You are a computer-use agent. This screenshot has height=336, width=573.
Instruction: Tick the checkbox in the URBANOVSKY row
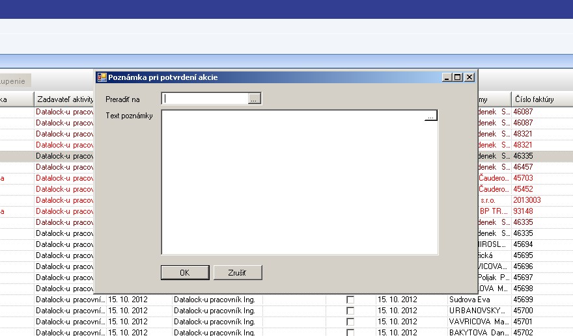(350, 311)
